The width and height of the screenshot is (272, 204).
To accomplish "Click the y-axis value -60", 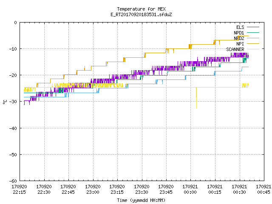I will click(13, 181).
